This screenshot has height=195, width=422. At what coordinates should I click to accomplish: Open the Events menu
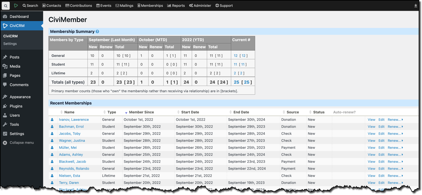tap(104, 6)
